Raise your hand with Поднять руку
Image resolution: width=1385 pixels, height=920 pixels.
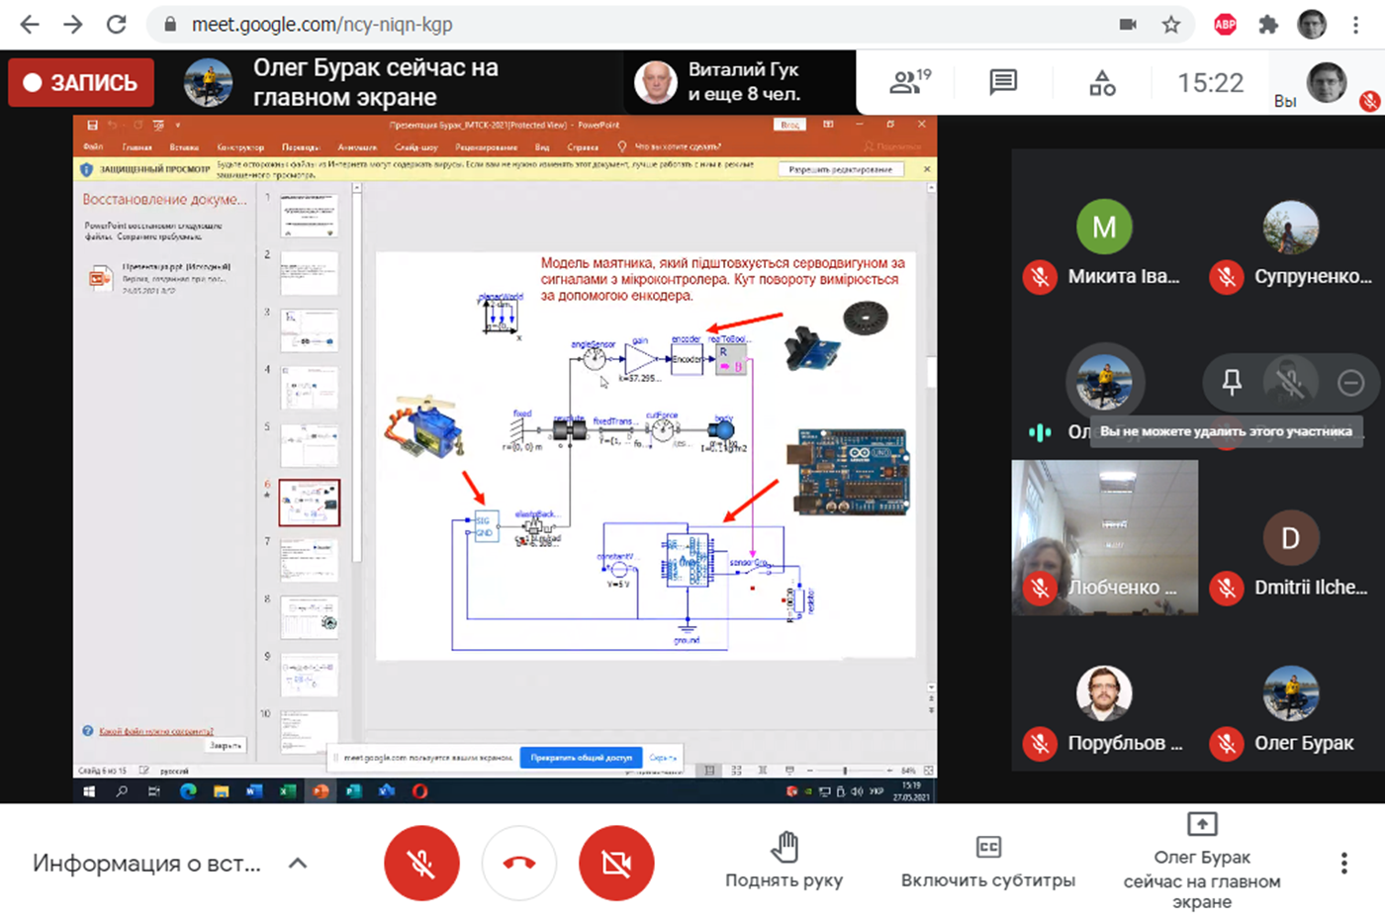click(784, 861)
